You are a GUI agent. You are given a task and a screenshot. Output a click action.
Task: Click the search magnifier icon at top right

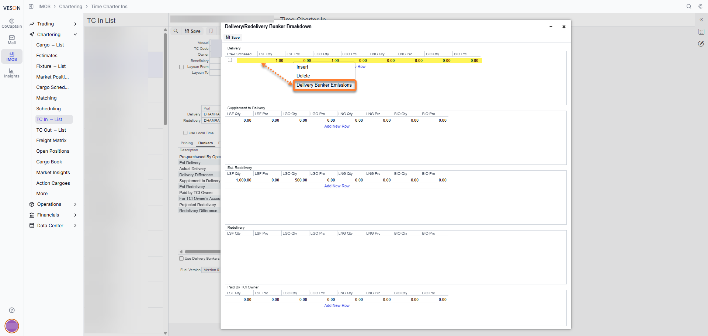pyautogui.click(x=689, y=6)
